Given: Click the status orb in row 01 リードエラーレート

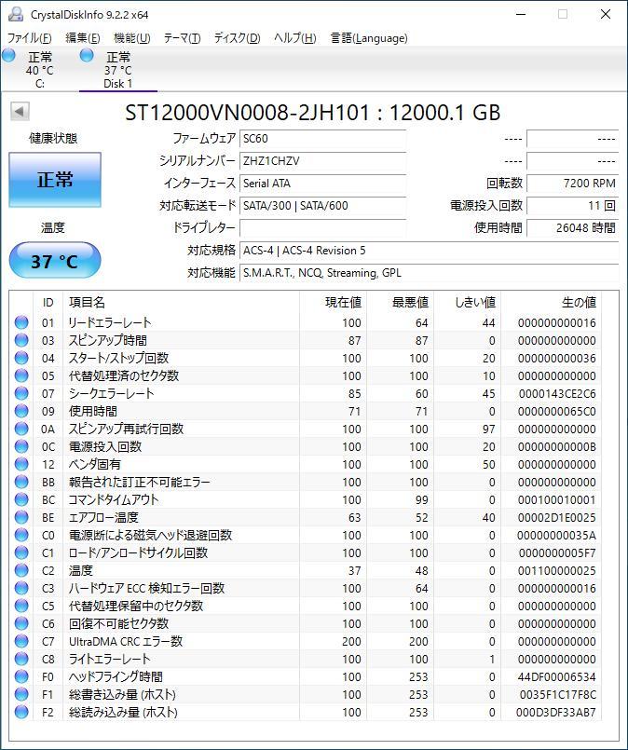Looking at the screenshot, I should tap(21, 322).
